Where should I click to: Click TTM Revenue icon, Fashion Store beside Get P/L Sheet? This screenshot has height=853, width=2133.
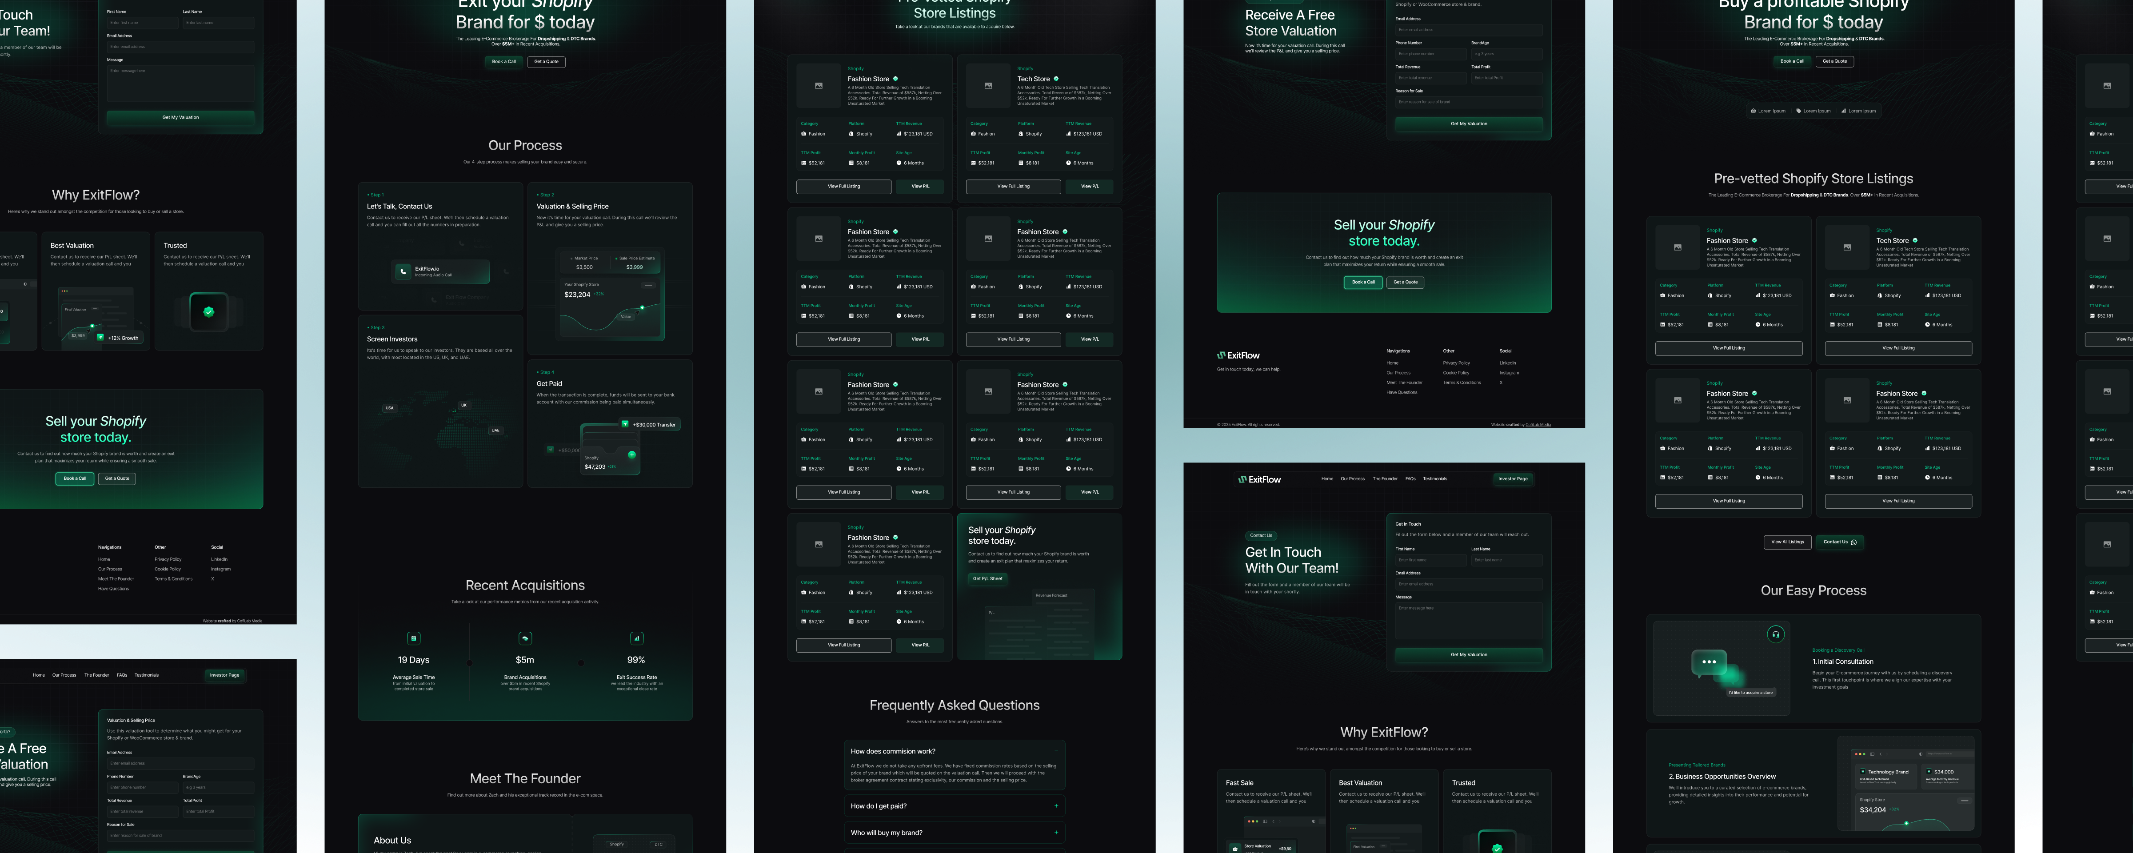[x=899, y=593]
